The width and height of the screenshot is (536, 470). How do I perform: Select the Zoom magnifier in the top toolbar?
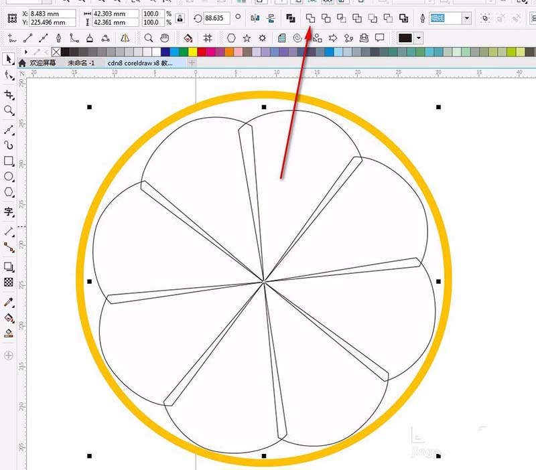(148, 38)
